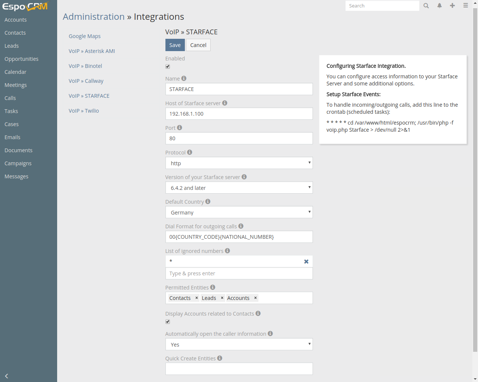This screenshot has height=382, width=478.
Task: Click the search magnifier icon
Action: tap(426, 6)
